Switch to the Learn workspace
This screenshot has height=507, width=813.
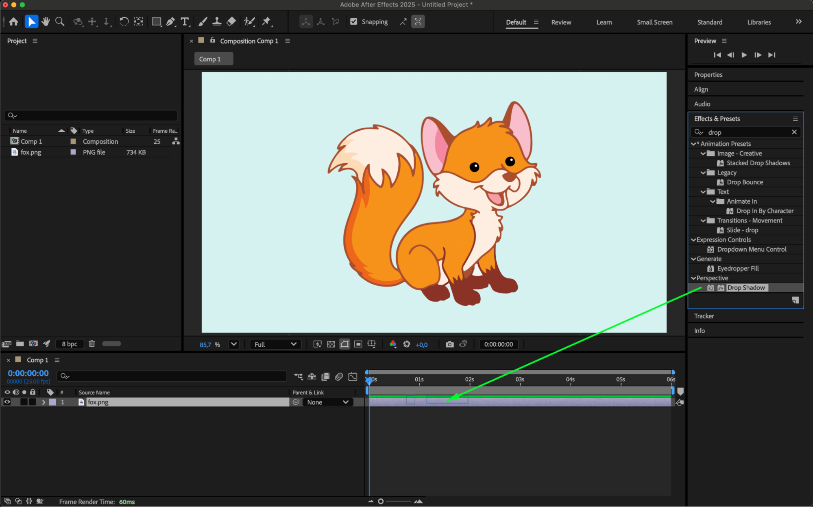tap(604, 22)
